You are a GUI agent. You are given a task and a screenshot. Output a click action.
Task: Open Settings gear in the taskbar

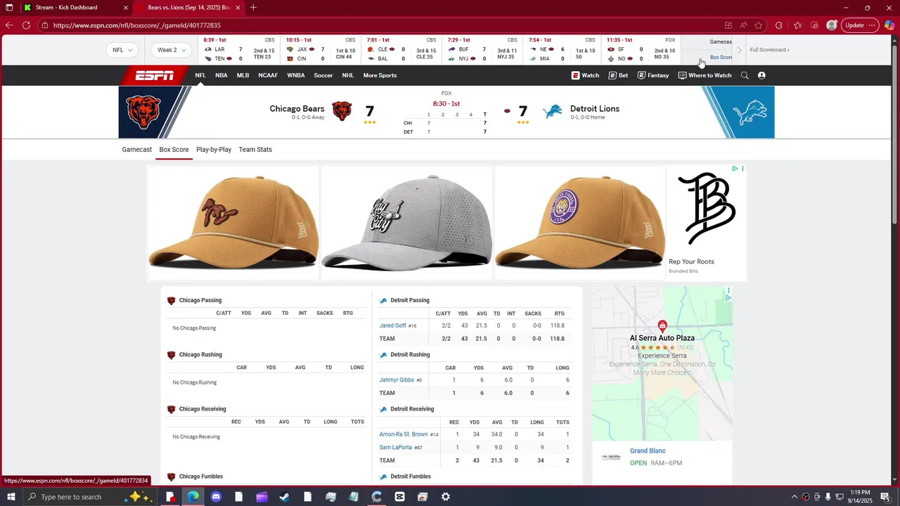point(446,497)
